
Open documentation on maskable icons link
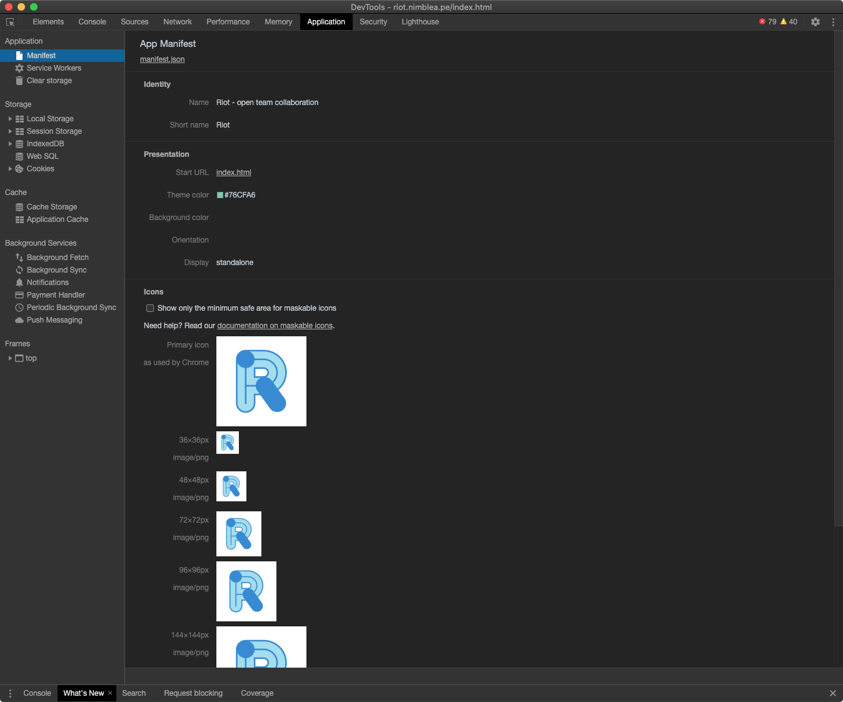click(x=275, y=326)
